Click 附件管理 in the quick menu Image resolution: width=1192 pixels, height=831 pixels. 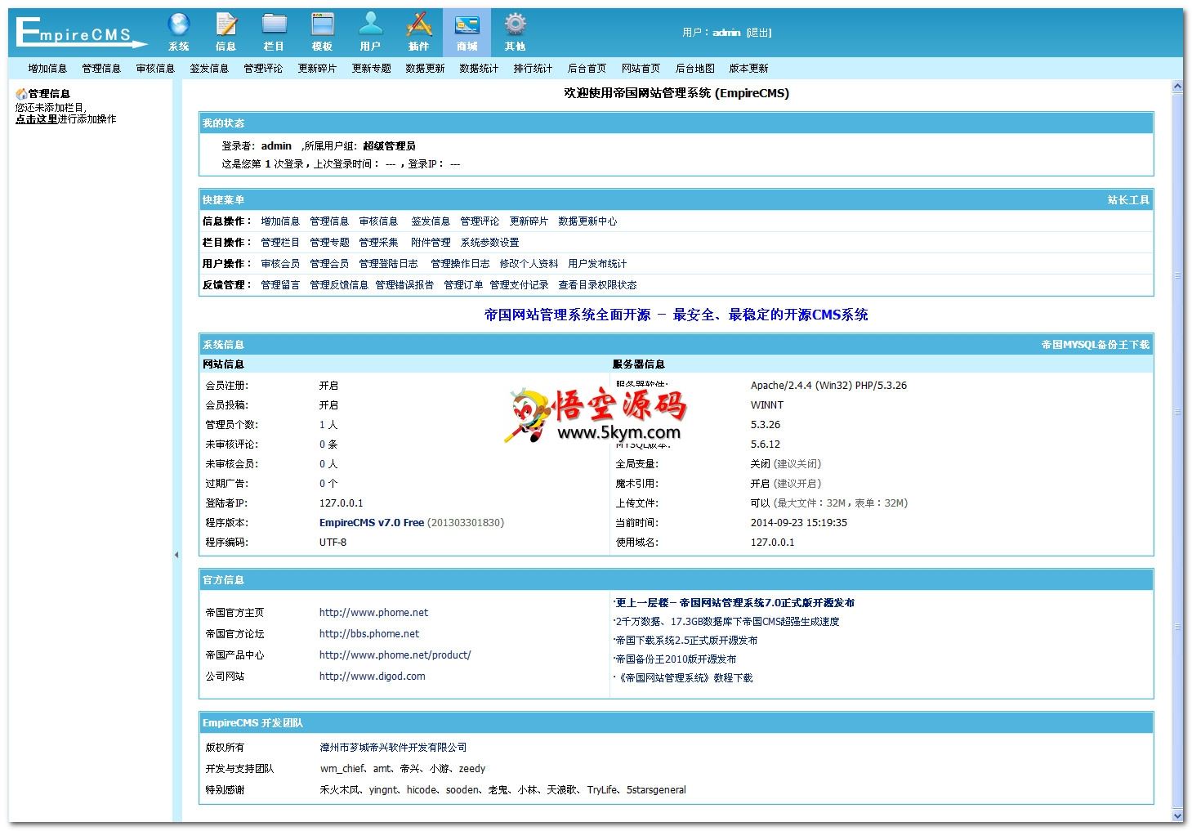click(431, 243)
